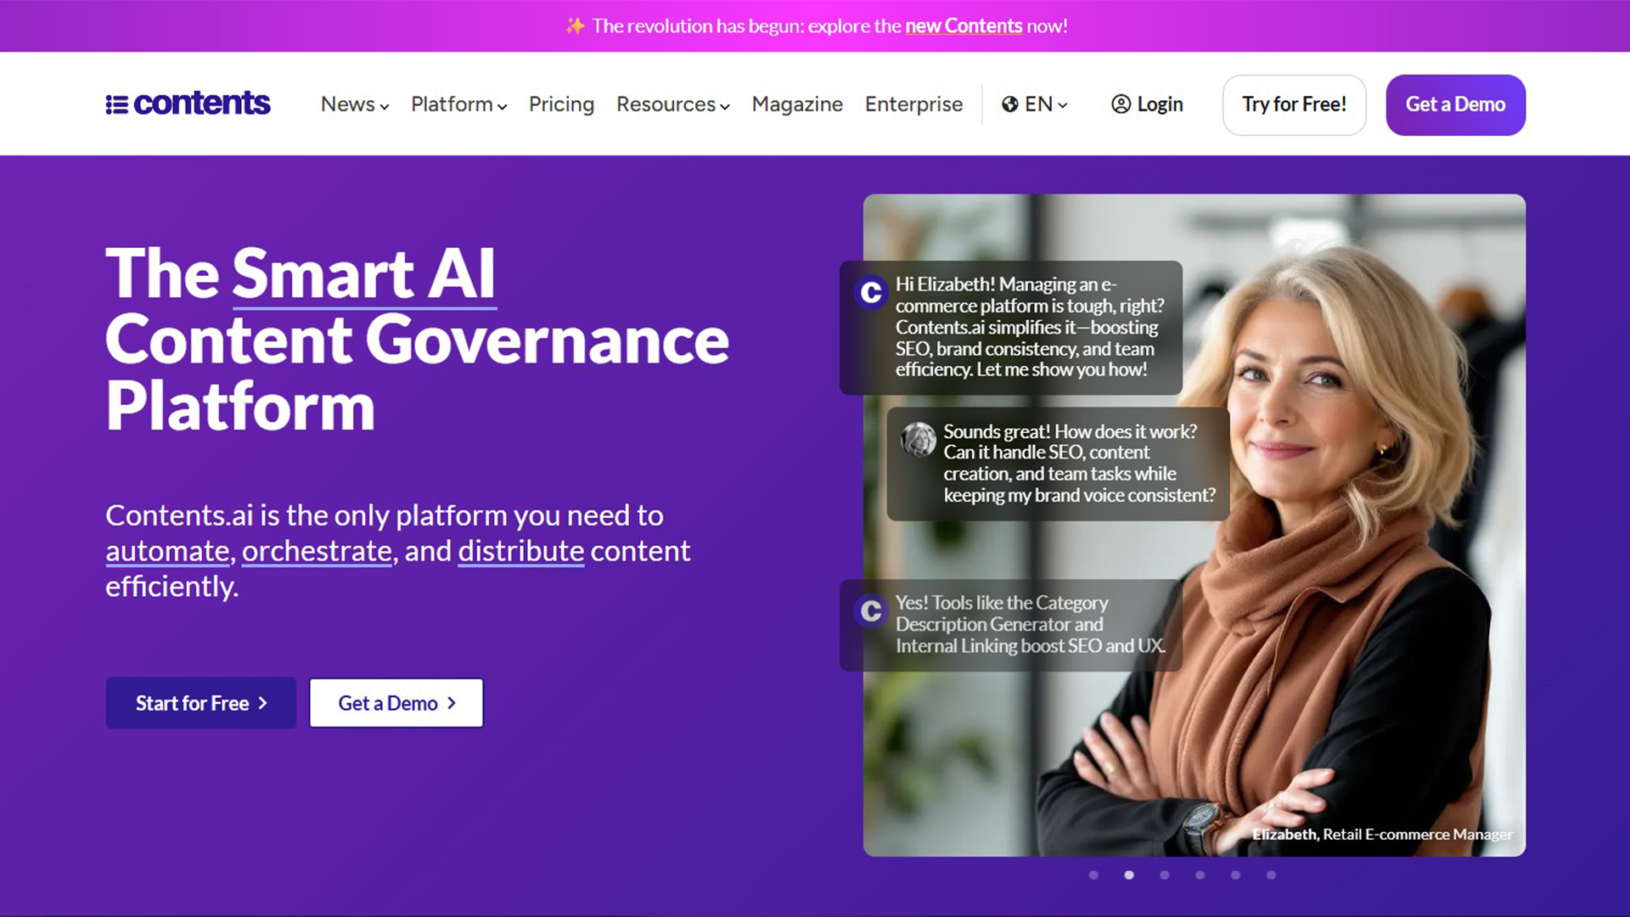The width and height of the screenshot is (1630, 917).
Task: Select the sixth carousel dot
Action: coord(1271,875)
